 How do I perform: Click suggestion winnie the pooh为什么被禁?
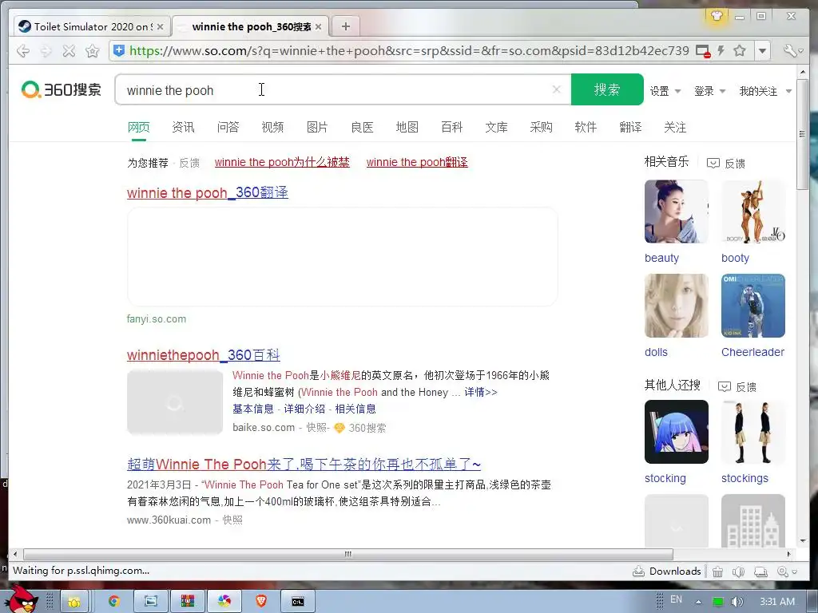(x=282, y=162)
